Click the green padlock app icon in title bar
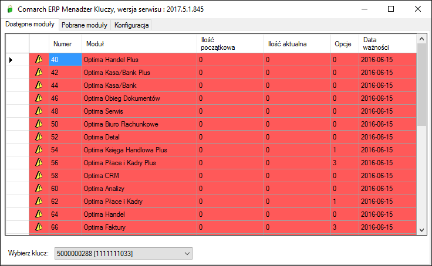The width and height of the screenshot is (432, 266). click(10, 9)
